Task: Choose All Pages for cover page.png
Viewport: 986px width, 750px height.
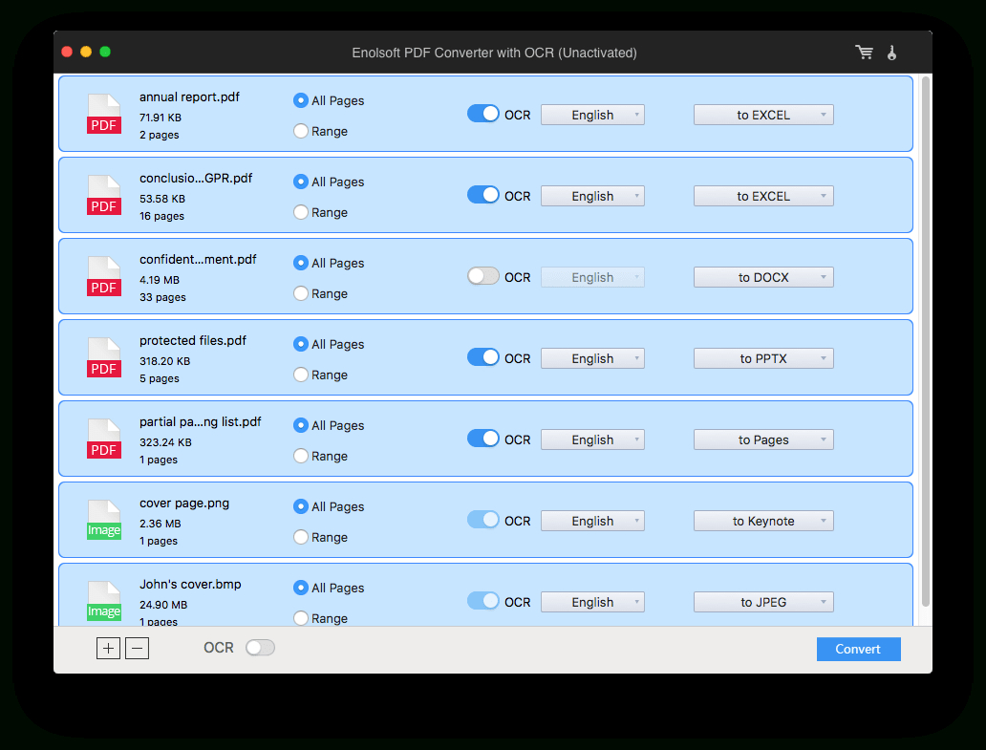Action: coord(299,506)
